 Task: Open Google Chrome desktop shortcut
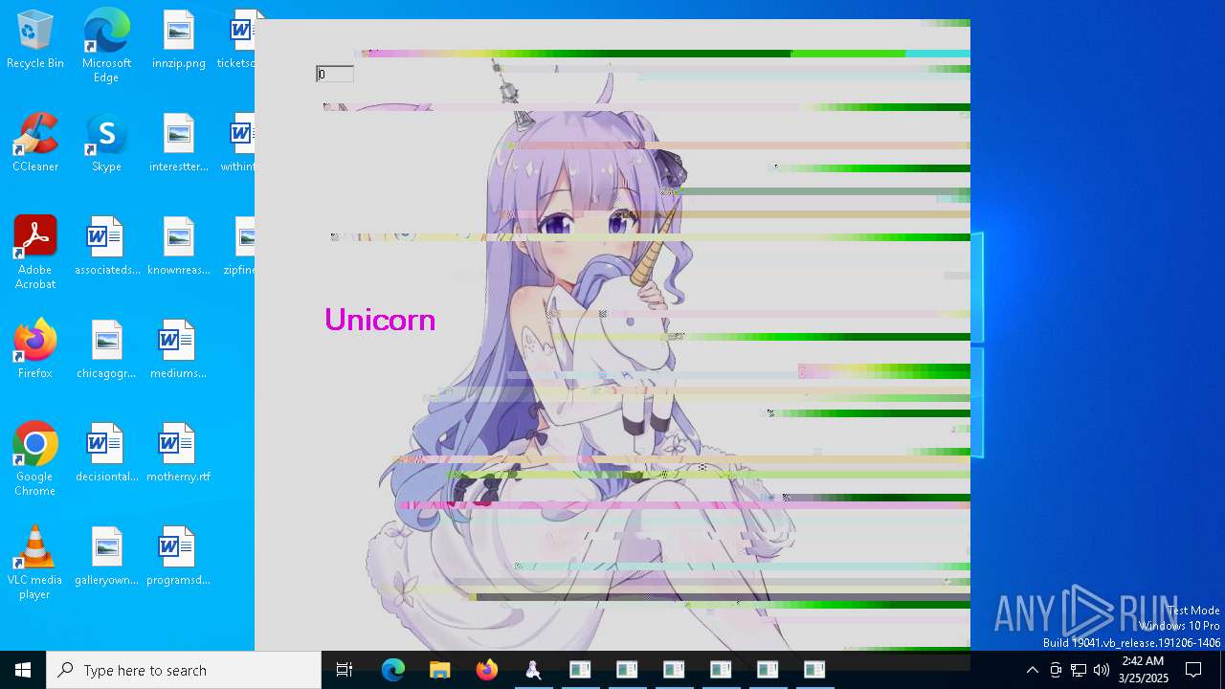point(35,459)
